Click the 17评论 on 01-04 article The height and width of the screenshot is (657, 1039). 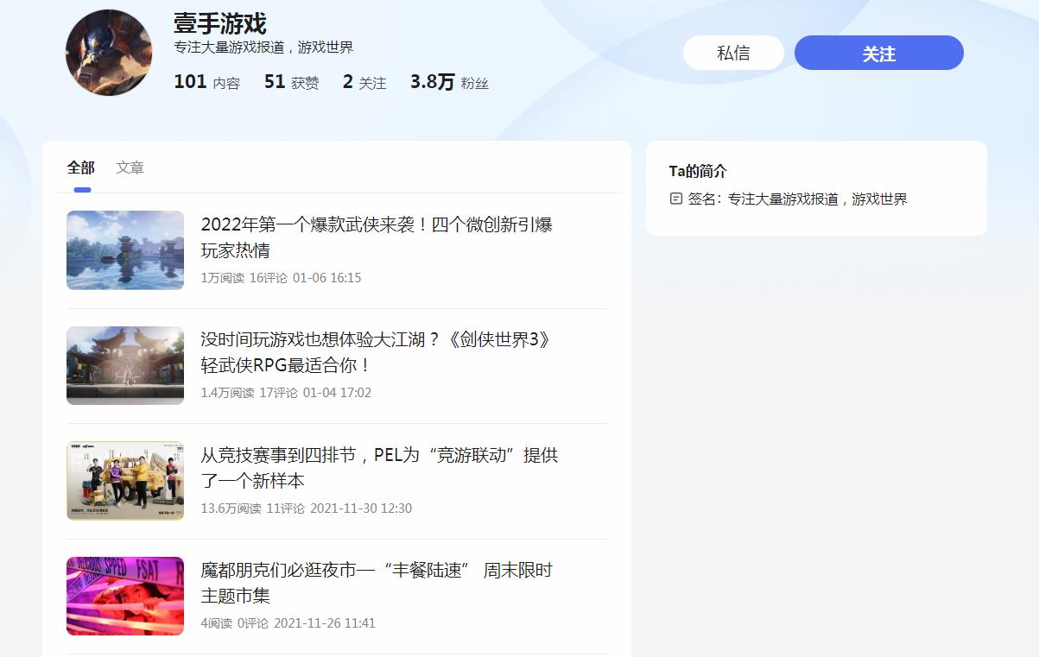[x=278, y=393]
